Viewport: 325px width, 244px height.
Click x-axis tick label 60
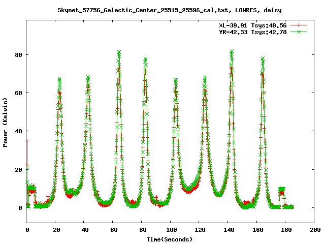click(114, 230)
